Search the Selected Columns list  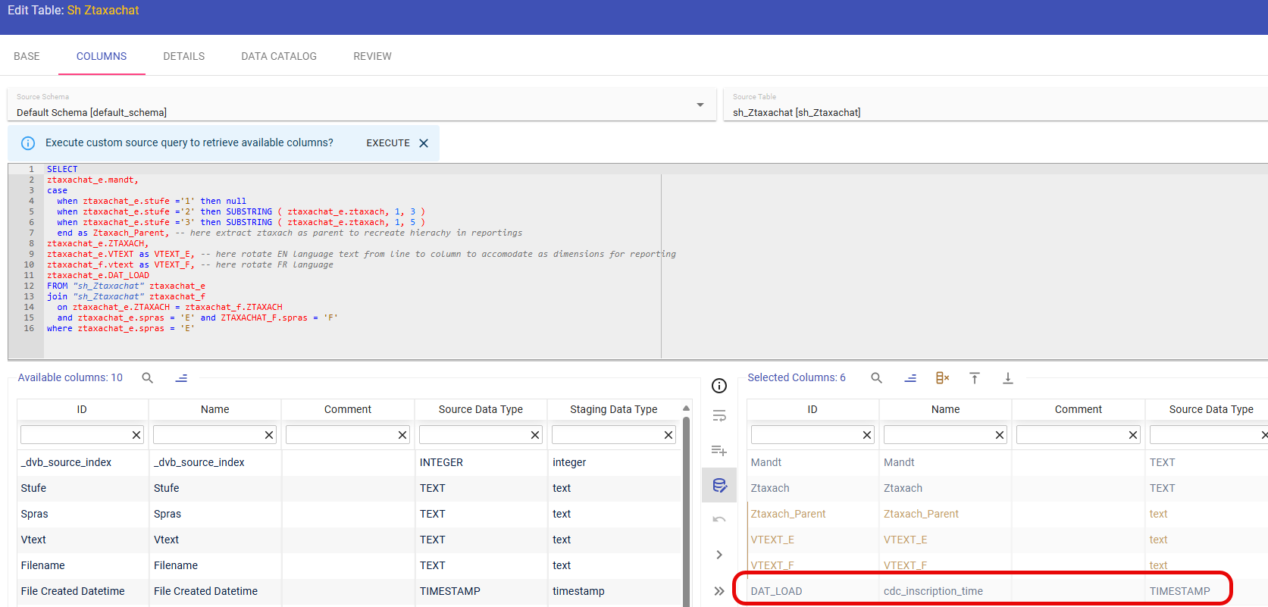[876, 378]
